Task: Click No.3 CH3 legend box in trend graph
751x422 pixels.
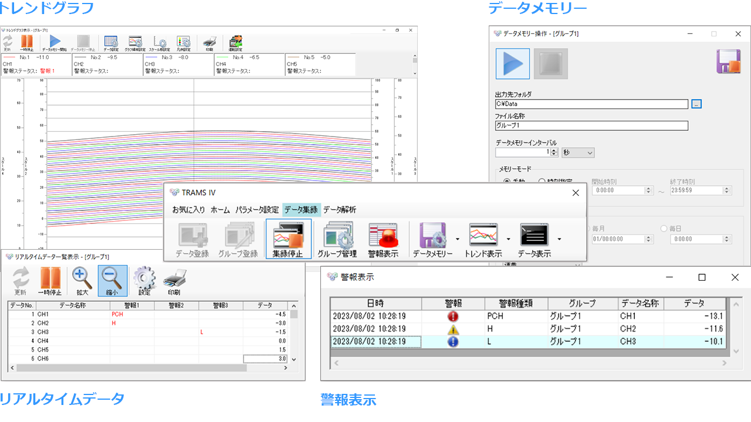Action: click(178, 64)
